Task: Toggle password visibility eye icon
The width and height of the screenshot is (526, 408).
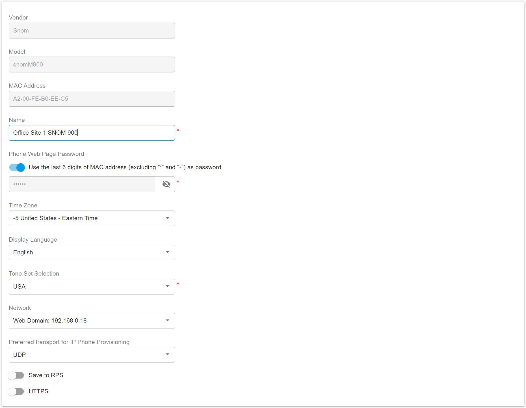Action: 166,184
